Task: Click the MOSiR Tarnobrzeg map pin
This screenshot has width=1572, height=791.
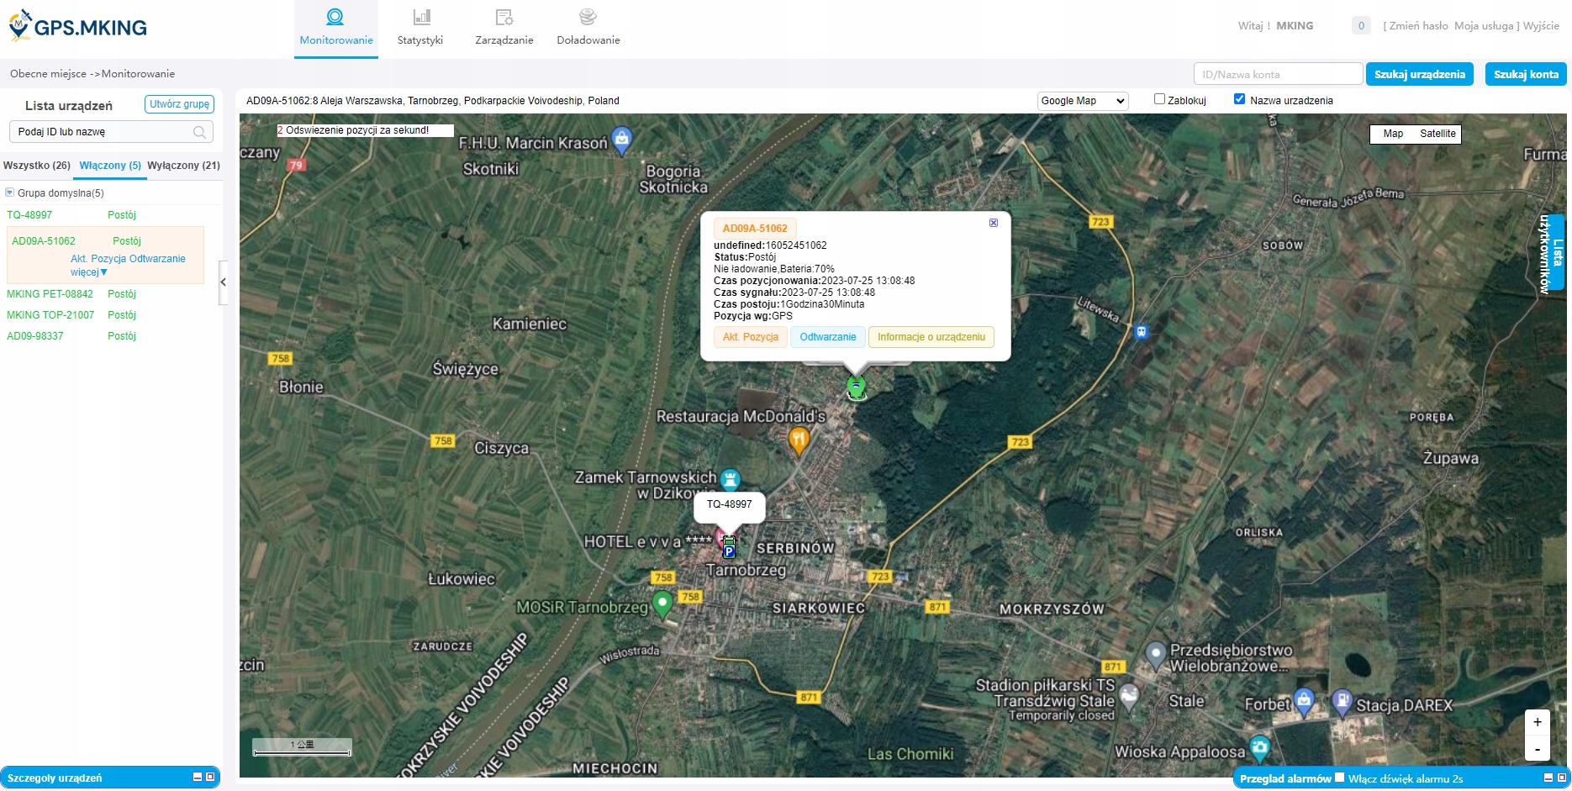Action: click(662, 604)
